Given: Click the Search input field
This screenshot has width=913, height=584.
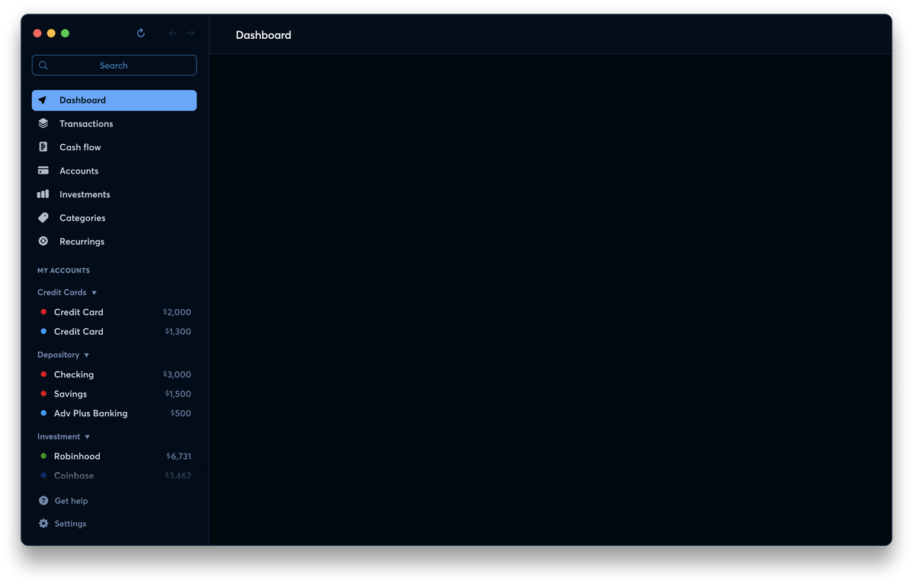Looking at the screenshot, I should 114,65.
